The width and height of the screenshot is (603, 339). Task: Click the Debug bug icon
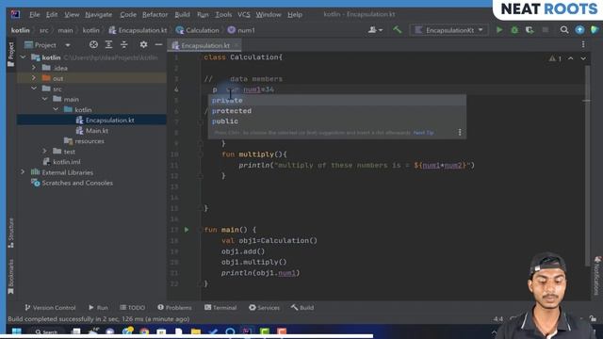(x=514, y=30)
